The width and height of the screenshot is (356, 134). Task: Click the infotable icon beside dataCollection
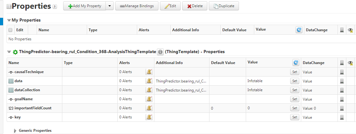pyautogui.click(x=11, y=90)
